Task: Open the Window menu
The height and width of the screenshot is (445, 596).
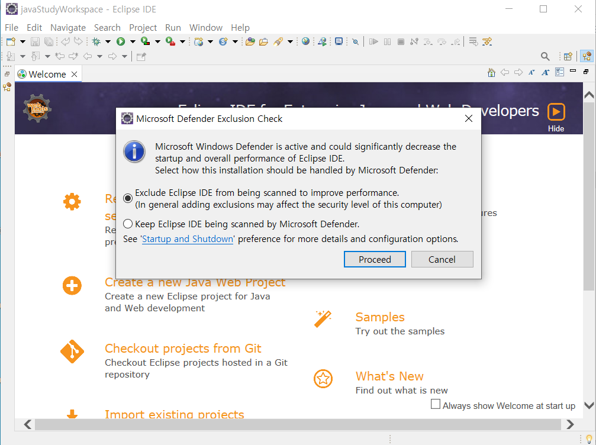Action: (205, 28)
